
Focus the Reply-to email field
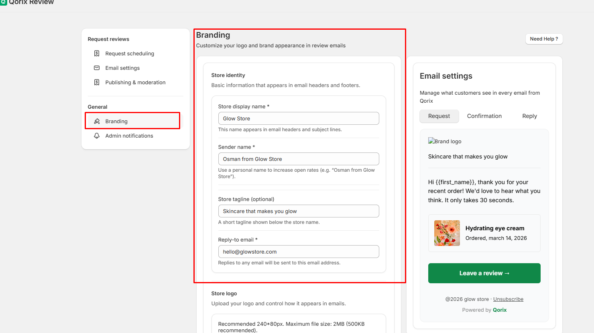pos(299,252)
